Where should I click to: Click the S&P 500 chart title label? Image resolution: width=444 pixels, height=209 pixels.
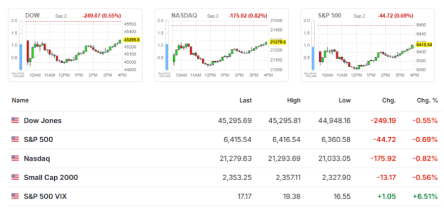pyautogui.click(x=329, y=16)
